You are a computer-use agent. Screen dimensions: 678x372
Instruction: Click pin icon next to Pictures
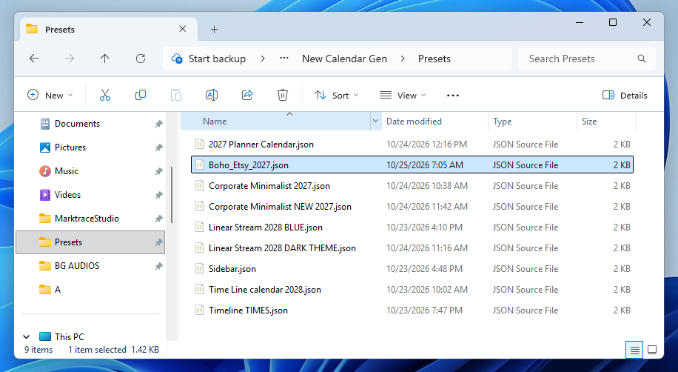[x=158, y=147]
